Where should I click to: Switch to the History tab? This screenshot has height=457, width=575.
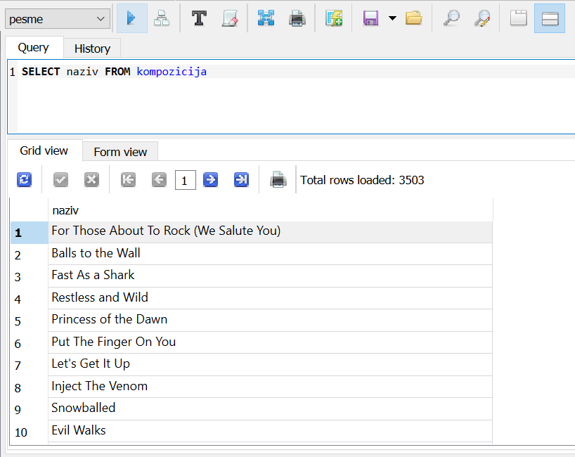click(x=92, y=49)
